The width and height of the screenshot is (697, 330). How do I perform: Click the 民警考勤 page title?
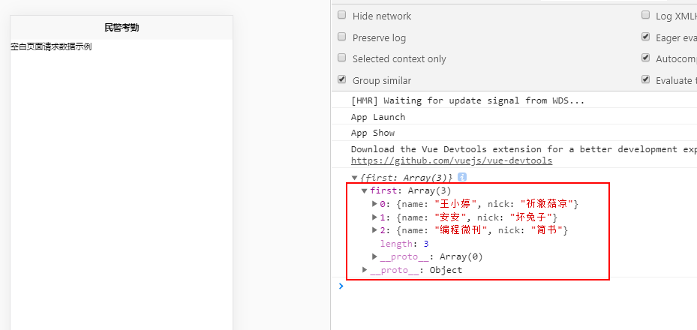point(122,28)
